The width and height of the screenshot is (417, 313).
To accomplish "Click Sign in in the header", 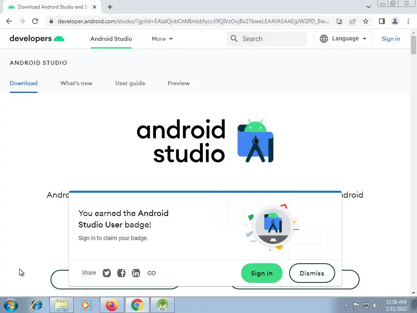I will pos(391,39).
